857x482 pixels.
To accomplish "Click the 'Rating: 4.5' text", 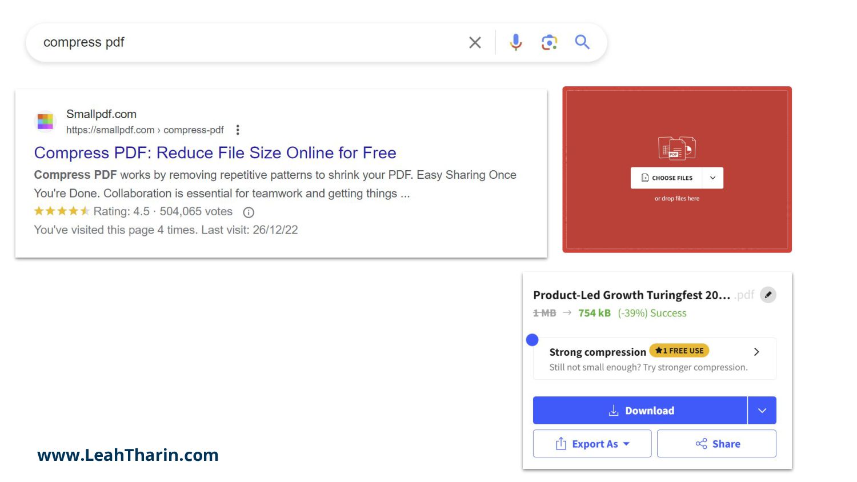I will click(121, 211).
